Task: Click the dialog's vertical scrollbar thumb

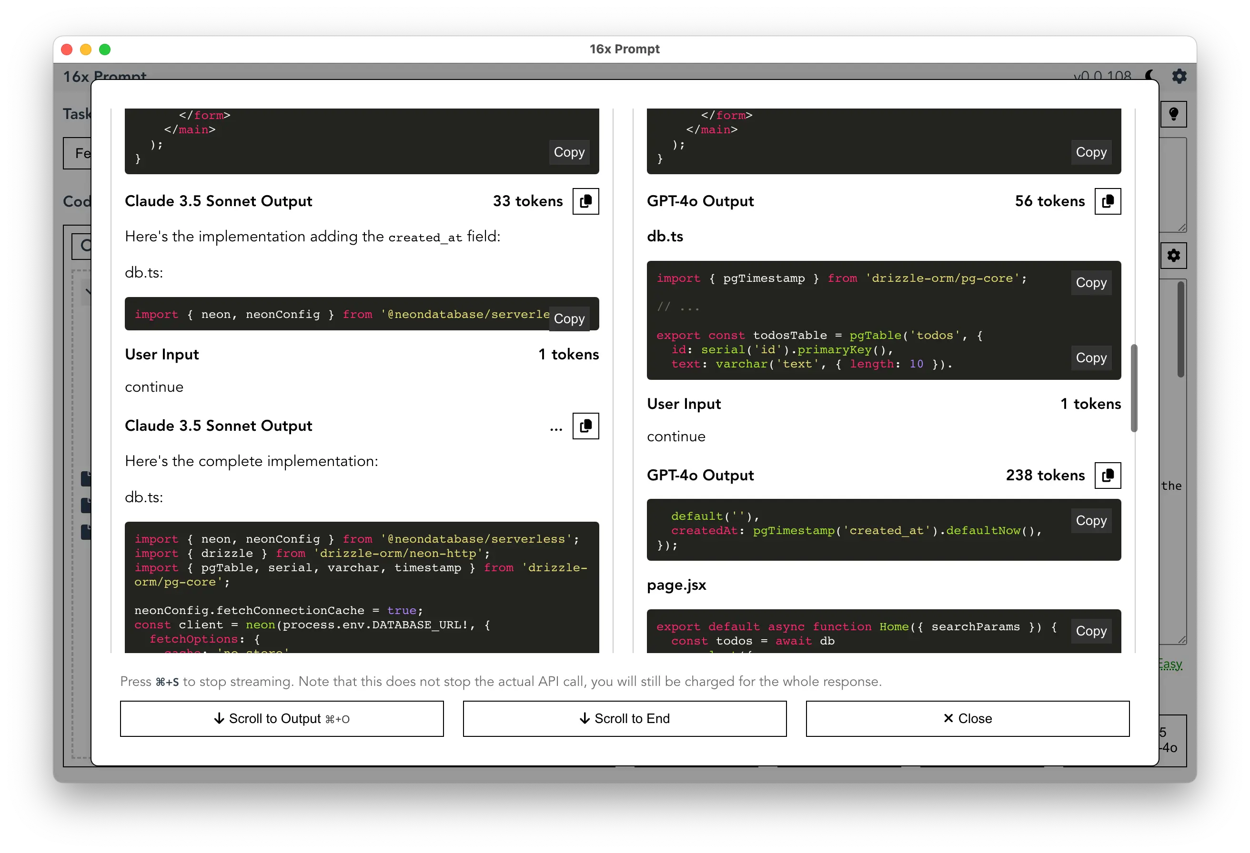Action: 1134,388
